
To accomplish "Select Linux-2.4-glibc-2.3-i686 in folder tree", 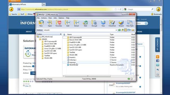I will 53,49.
